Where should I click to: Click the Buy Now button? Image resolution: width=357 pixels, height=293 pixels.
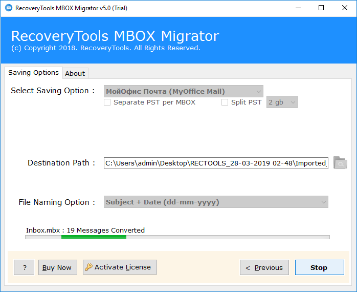(58, 267)
